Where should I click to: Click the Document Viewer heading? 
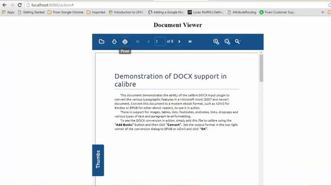click(x=178, y=25)
